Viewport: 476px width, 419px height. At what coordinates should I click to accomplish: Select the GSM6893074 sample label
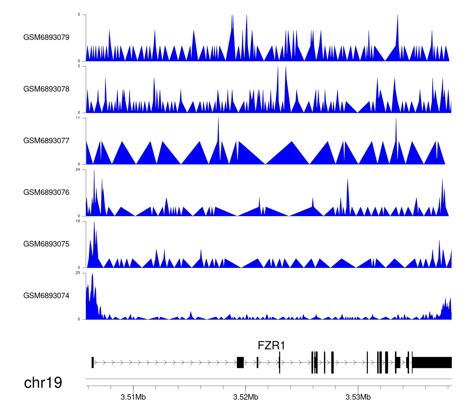point(46,296)
